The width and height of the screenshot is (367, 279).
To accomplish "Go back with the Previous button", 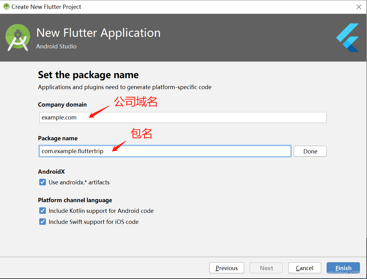I will coord(227,268).
